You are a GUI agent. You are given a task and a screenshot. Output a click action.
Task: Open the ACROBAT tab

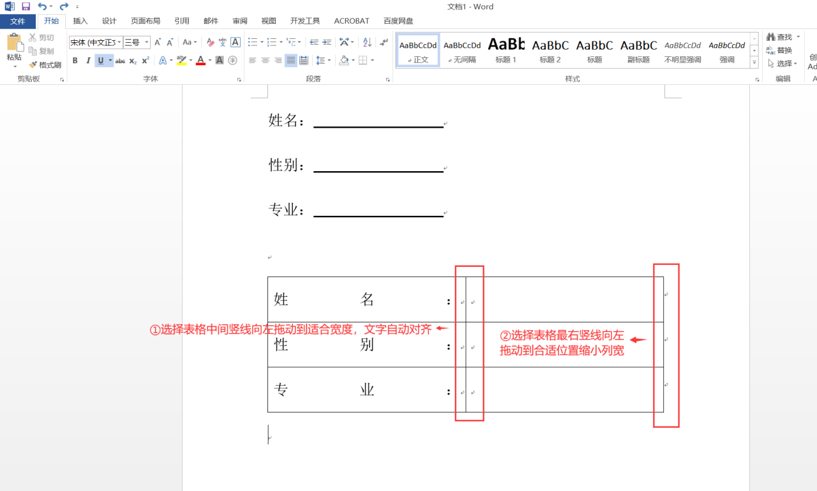click(352, 21)
